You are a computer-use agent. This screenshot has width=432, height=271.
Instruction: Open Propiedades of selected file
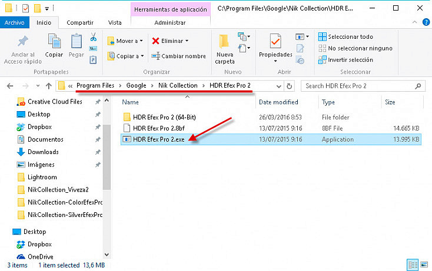tap(275, 46)
